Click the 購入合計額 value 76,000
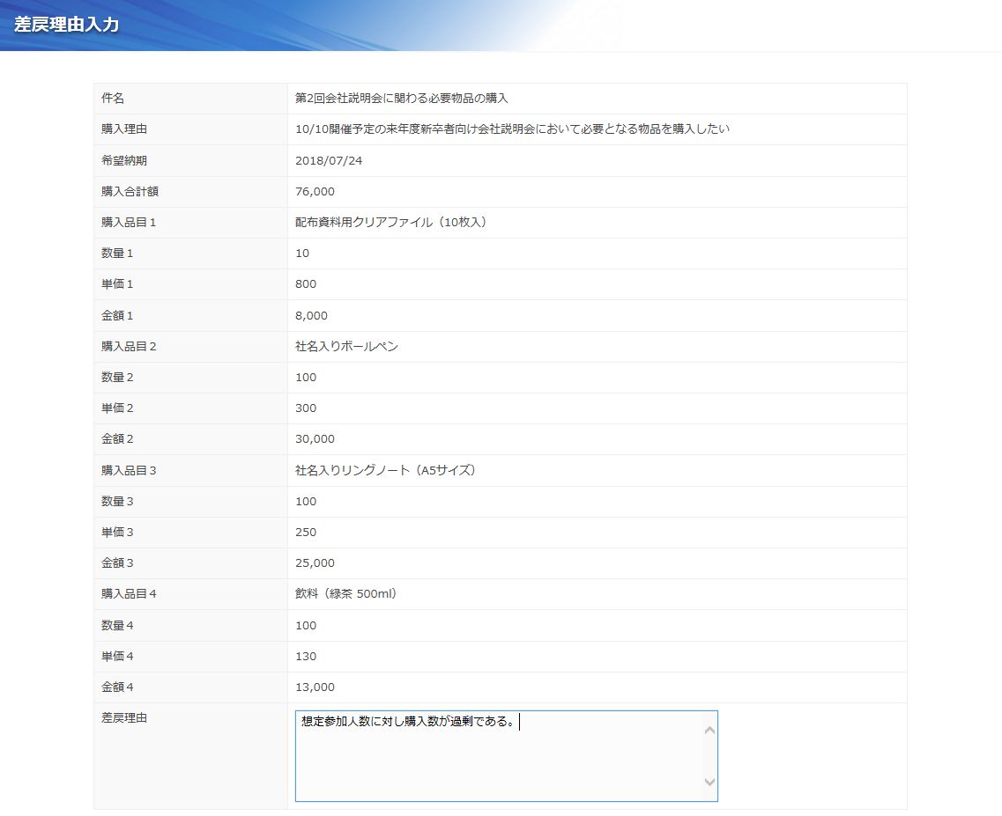Screen dimensions: 1002x816 315,192
